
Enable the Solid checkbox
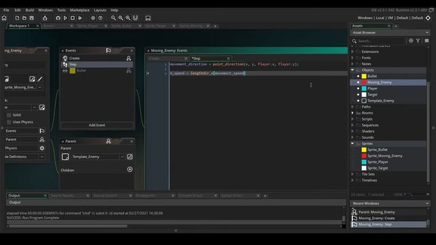(x=9, y=115)
